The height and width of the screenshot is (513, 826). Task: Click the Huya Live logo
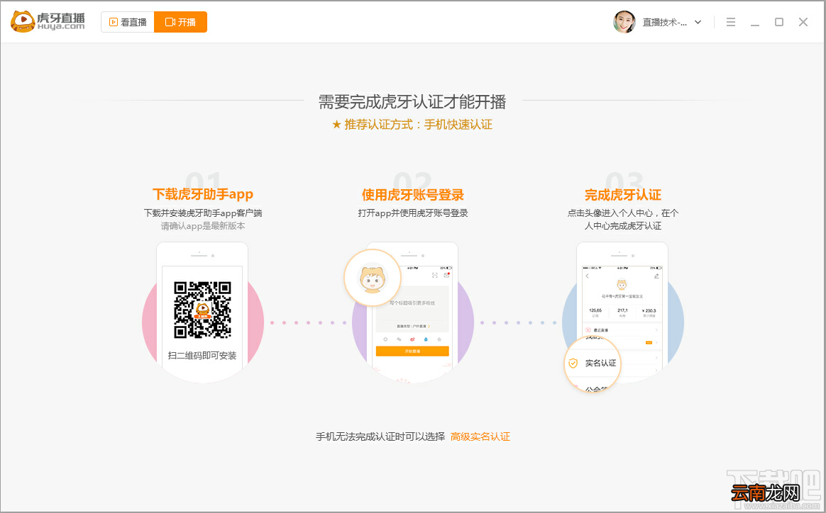48,21
